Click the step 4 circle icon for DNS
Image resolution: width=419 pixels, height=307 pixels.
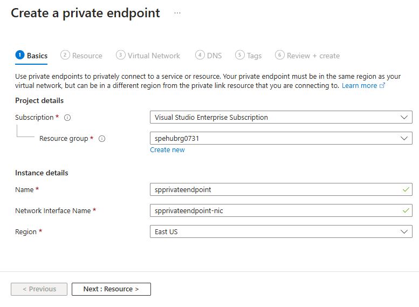pos(200,55)
